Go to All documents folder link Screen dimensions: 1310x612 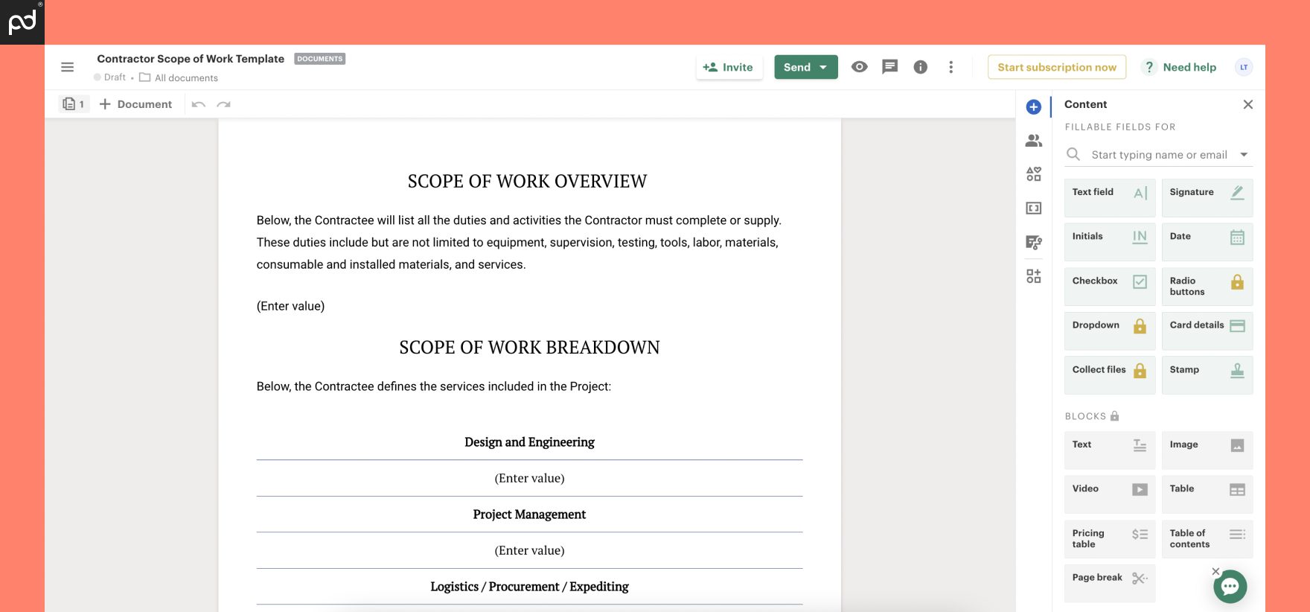pos(186,77)
